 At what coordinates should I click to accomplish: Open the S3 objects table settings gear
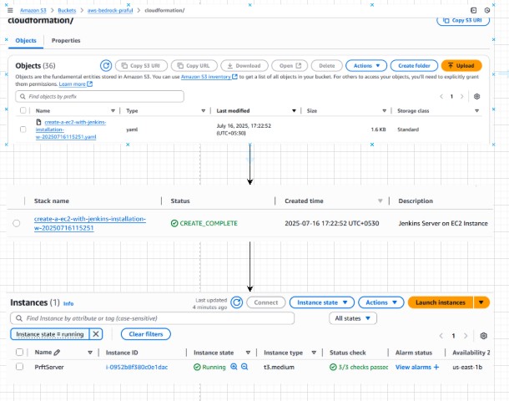click(477, 97)
